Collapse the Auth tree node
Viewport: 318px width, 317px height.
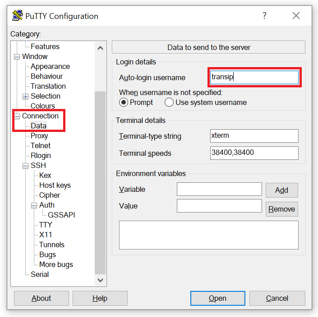pyautogui.click(x=34, y=205)
